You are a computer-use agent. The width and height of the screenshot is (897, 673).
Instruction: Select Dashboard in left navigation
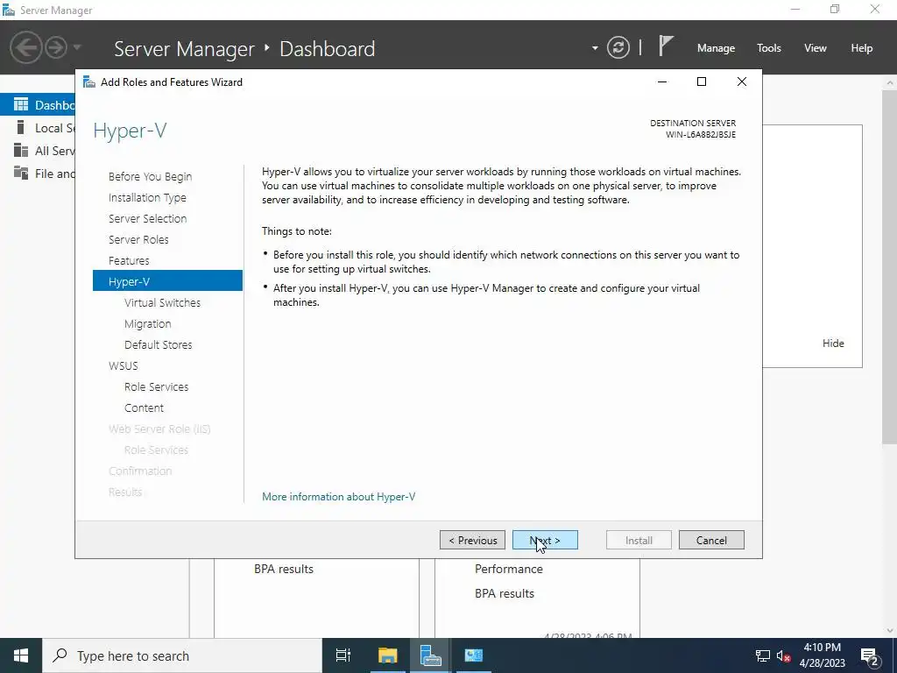(38, 105)
